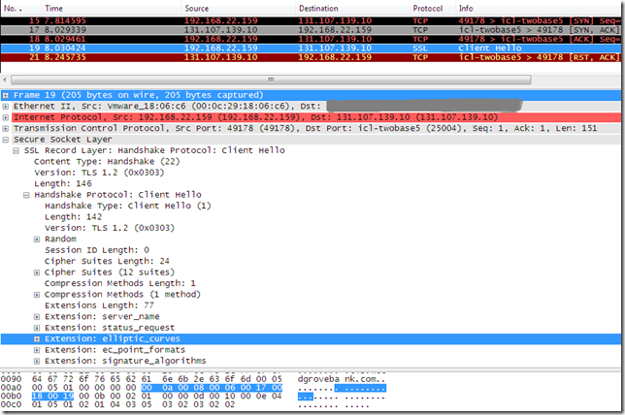Click the Source column header

coord(239,8)
